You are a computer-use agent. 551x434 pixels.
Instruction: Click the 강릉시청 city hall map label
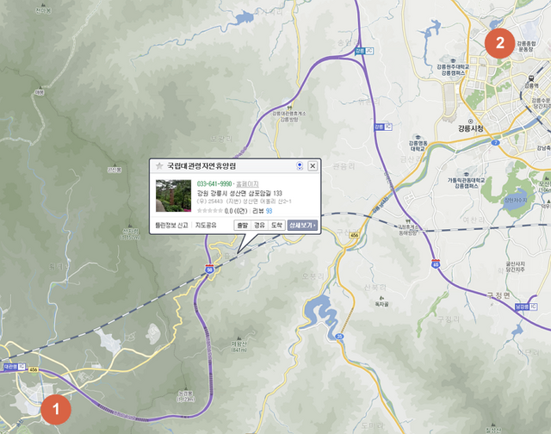pos(471,128)
